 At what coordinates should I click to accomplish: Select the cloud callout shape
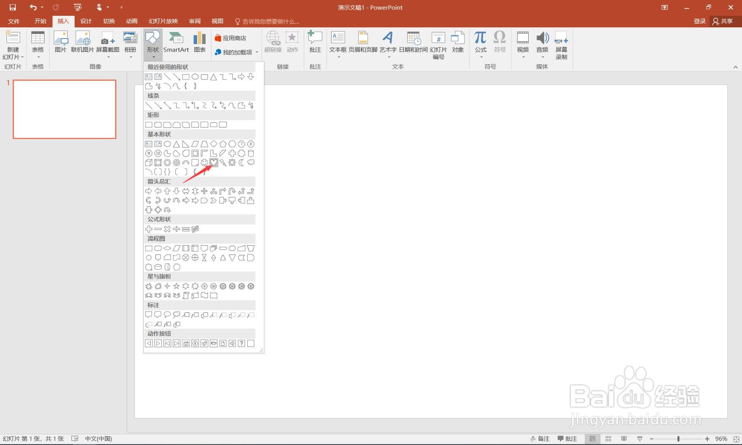coord(177,315)
